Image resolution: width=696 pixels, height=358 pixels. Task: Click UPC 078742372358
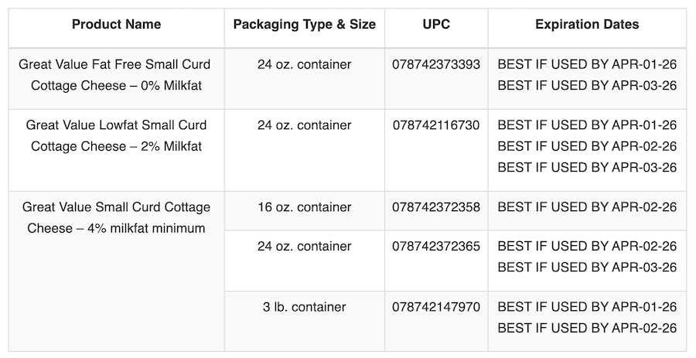pyautogui.click(x=436, y=207)
